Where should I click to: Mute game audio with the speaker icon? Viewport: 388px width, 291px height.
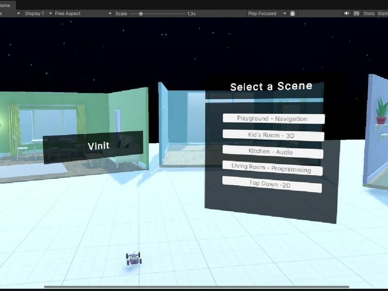point(347,14)
